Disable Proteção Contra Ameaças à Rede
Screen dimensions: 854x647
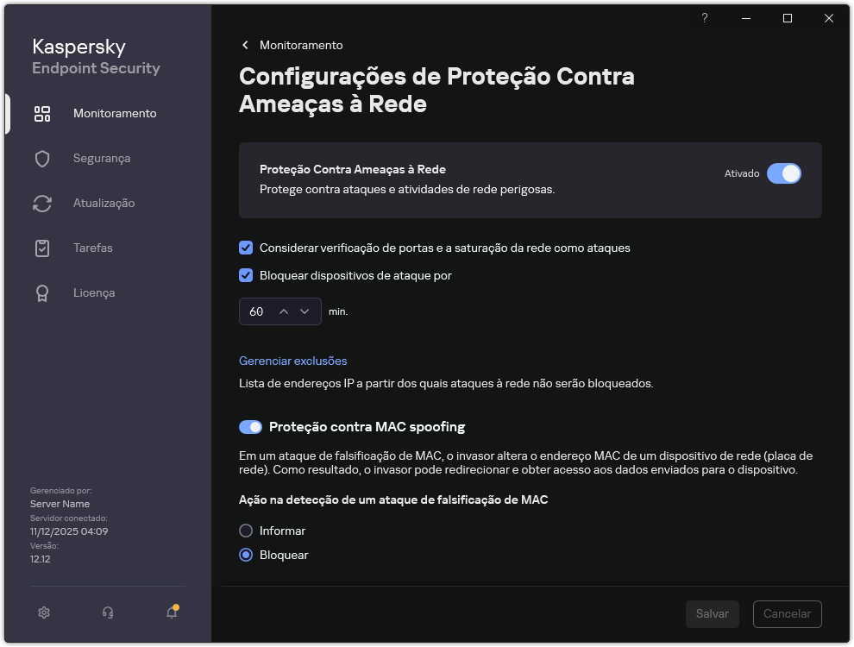784,173
